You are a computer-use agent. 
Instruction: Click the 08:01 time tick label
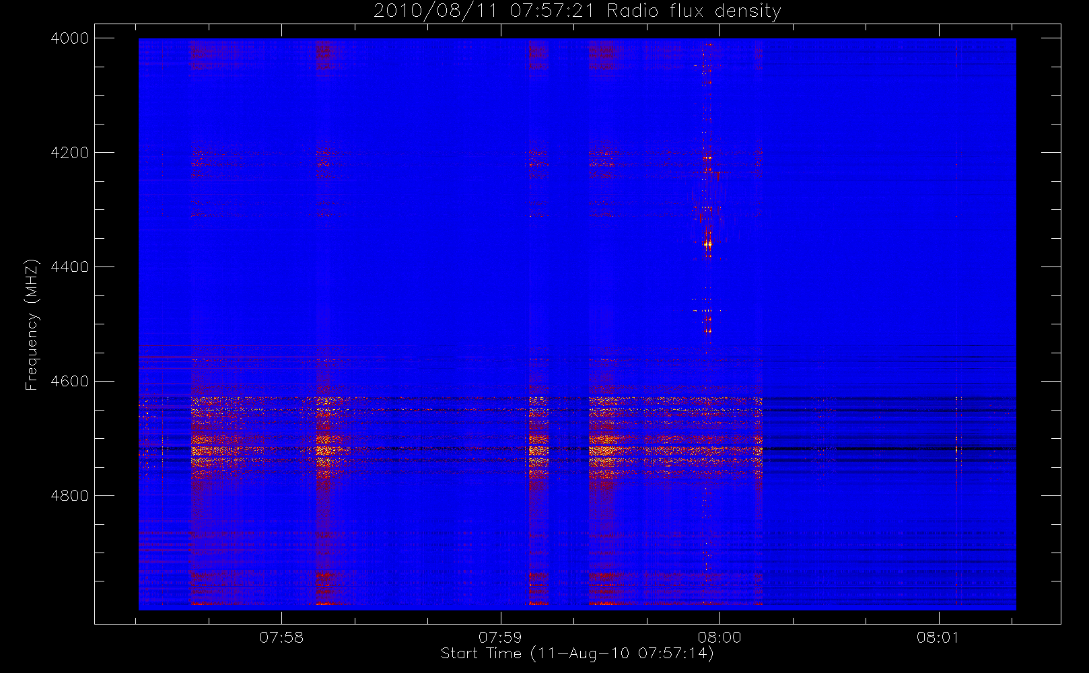(x=938, y=637)
